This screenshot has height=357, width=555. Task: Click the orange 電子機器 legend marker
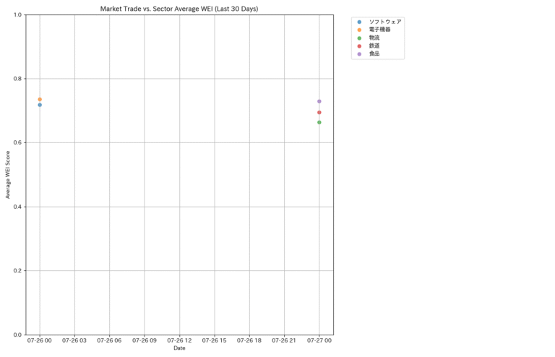click(x=360, y=30)
